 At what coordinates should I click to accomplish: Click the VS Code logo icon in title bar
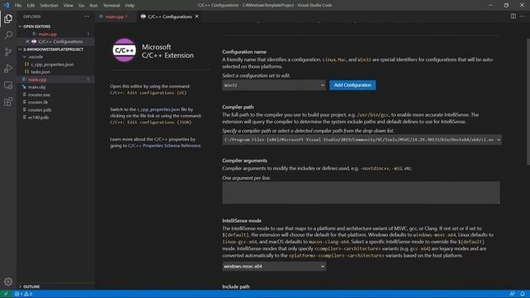point(7,5)
